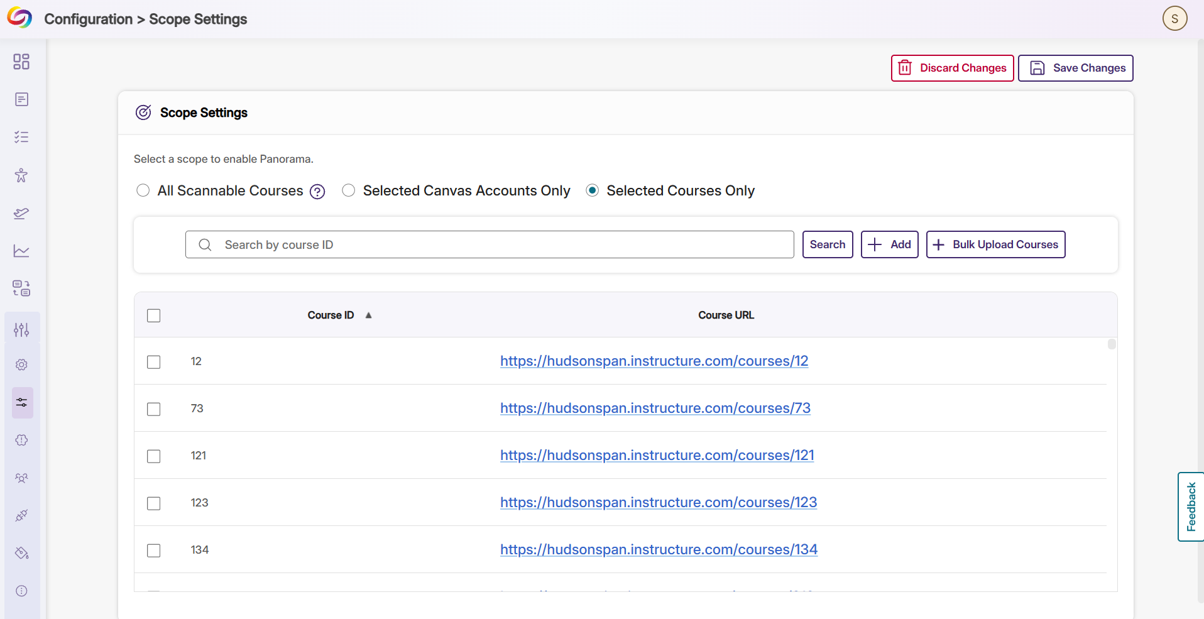
Task: Check the box for course 134
Action: tap(154, 551)
